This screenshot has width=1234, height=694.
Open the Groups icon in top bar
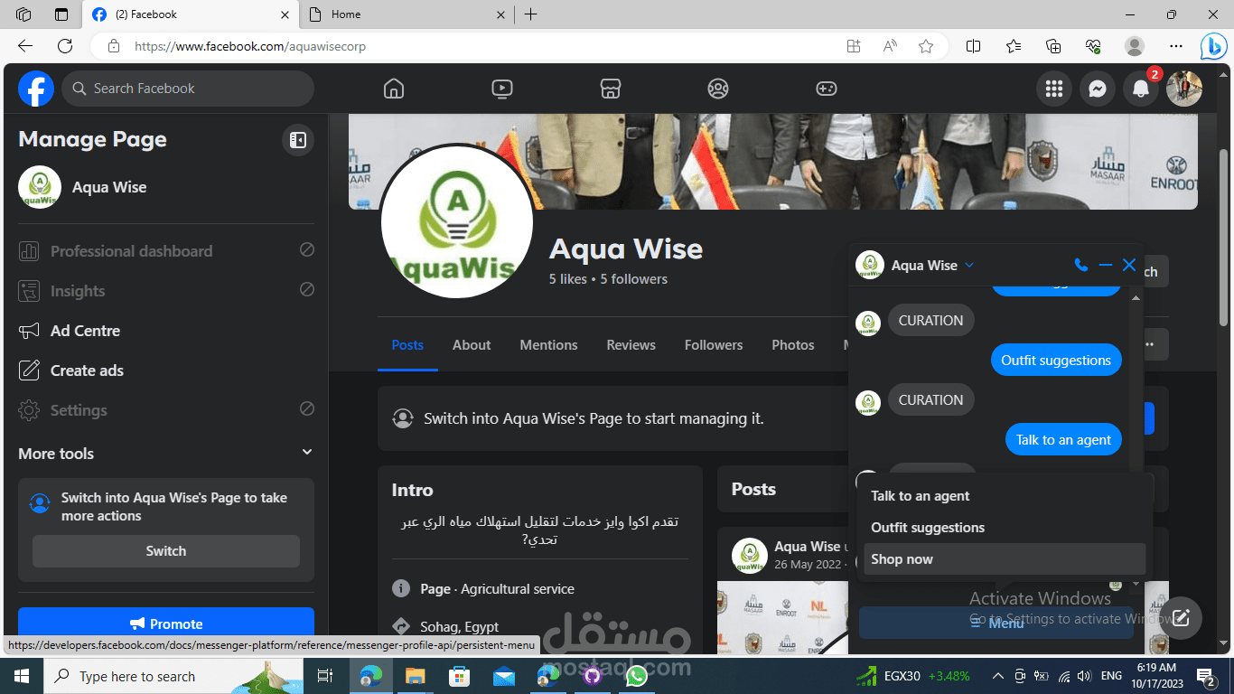[x=718, y=89]
